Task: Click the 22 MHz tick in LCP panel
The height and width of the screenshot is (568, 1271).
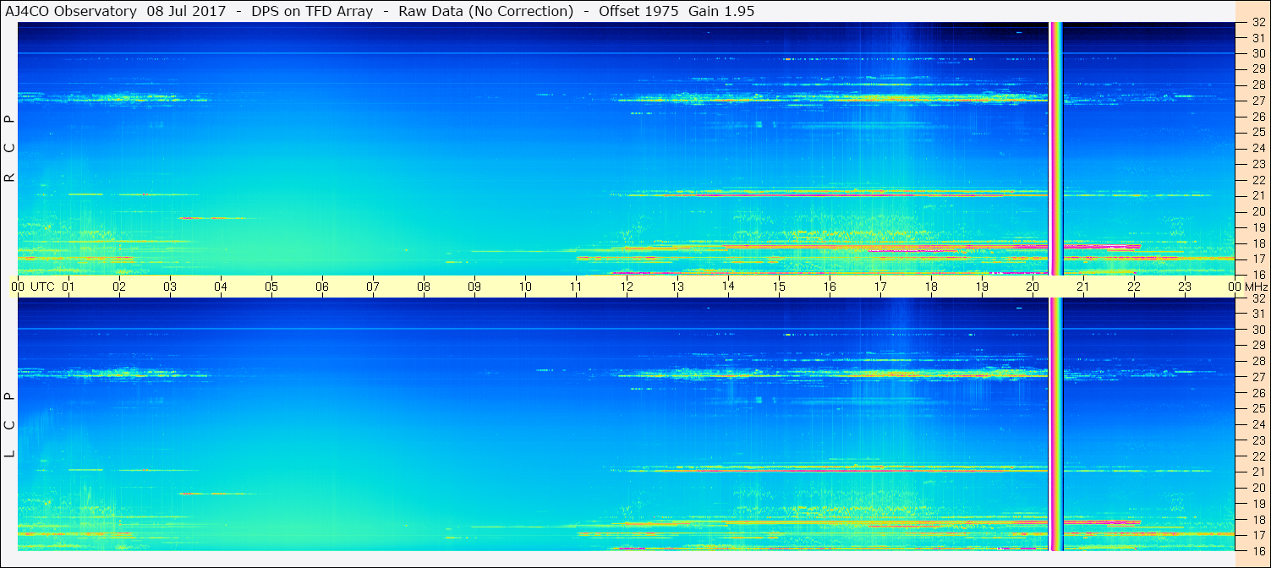Action: coord(1257,456)
